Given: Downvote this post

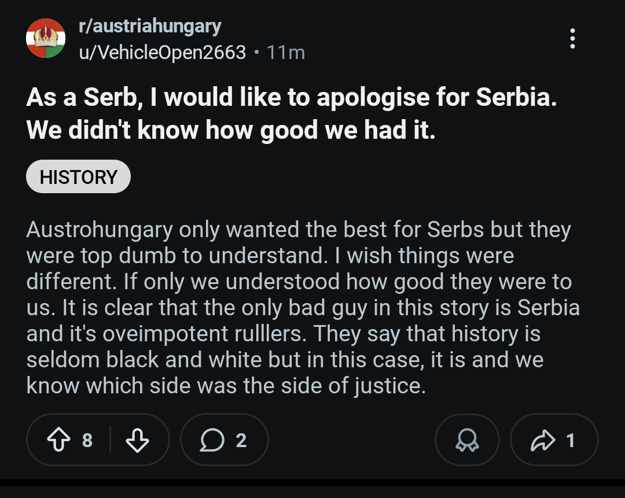Looking at the screenshot, I should pyautogui.click(x=137, y=441).
